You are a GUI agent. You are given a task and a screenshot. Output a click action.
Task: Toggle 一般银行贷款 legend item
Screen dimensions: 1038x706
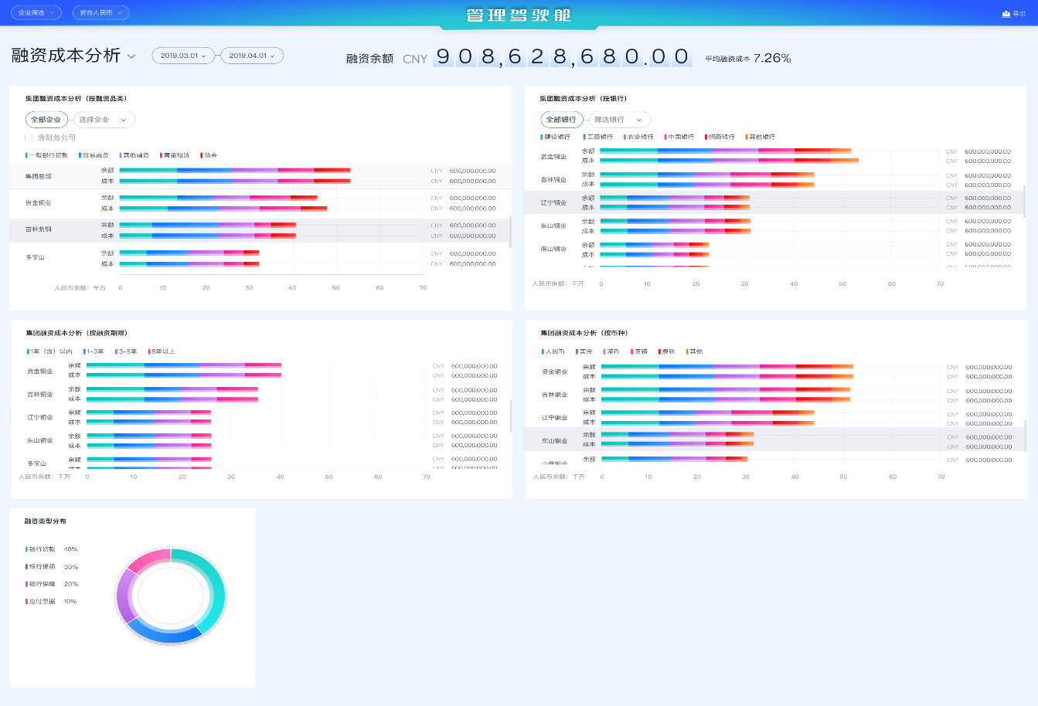46,155
